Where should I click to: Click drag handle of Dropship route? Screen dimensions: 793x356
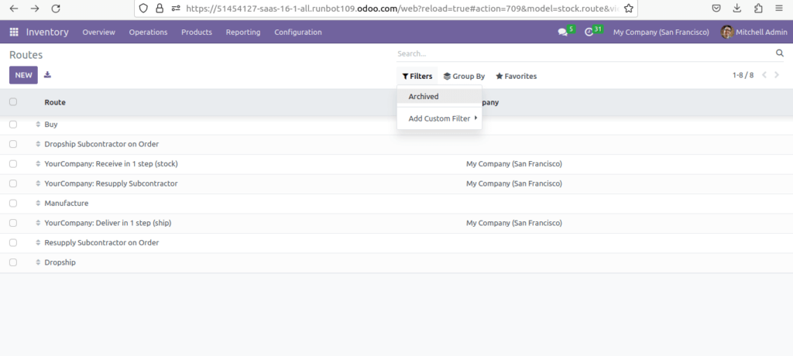38,262
